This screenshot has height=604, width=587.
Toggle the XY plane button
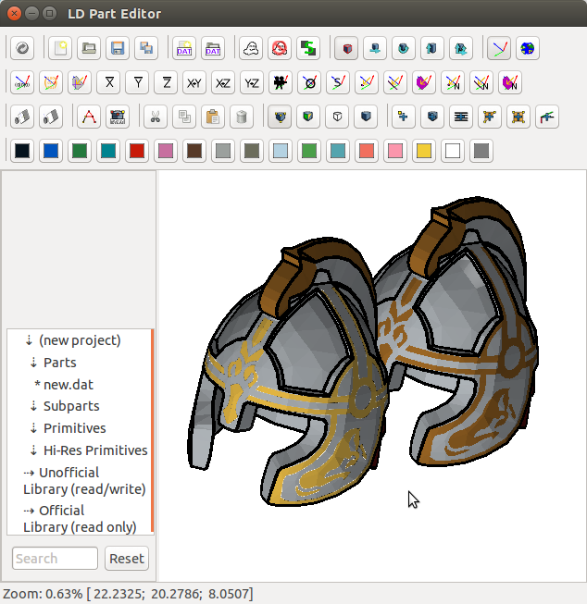[x=194, y=82]
